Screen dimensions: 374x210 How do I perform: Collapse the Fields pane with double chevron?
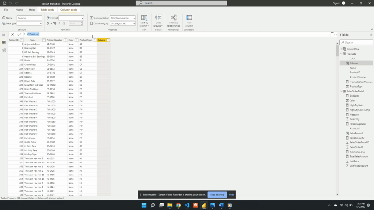click(x=371, y=35)
